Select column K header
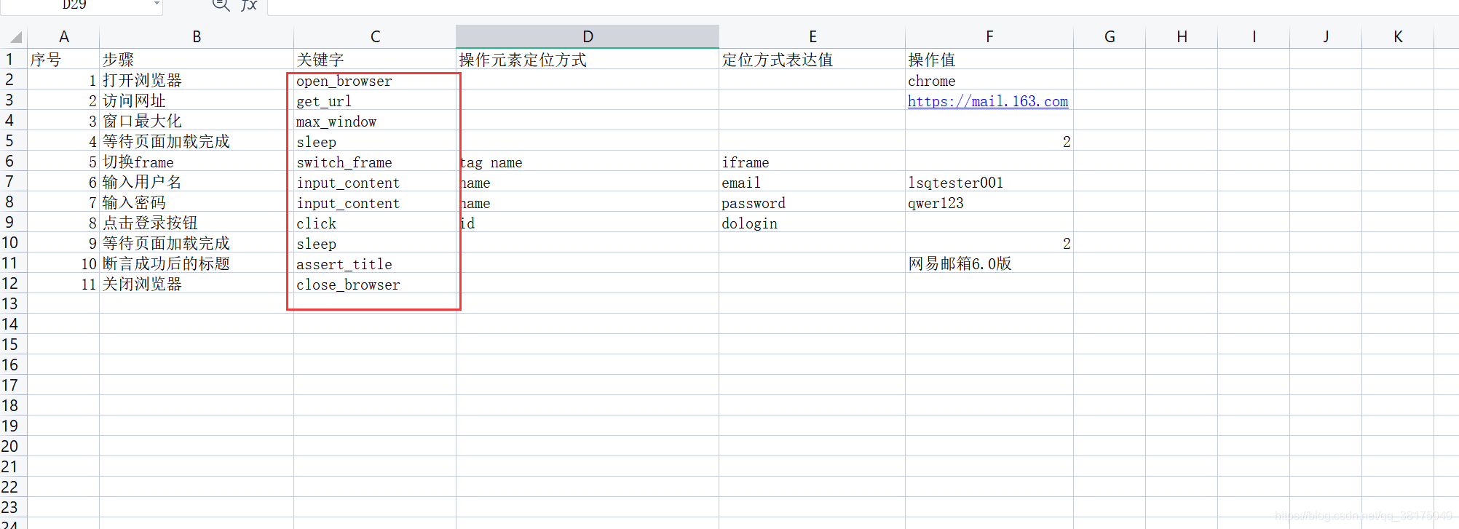This screenshot has height=529, width=1459. [1398, 36]
